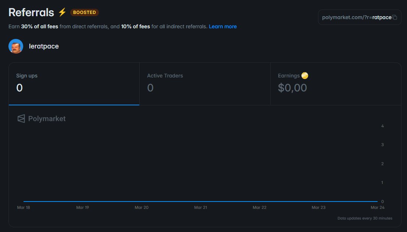Switch to the Earnings tab
The height and width of the screenshot is (232, 407).
coord(336,84)
